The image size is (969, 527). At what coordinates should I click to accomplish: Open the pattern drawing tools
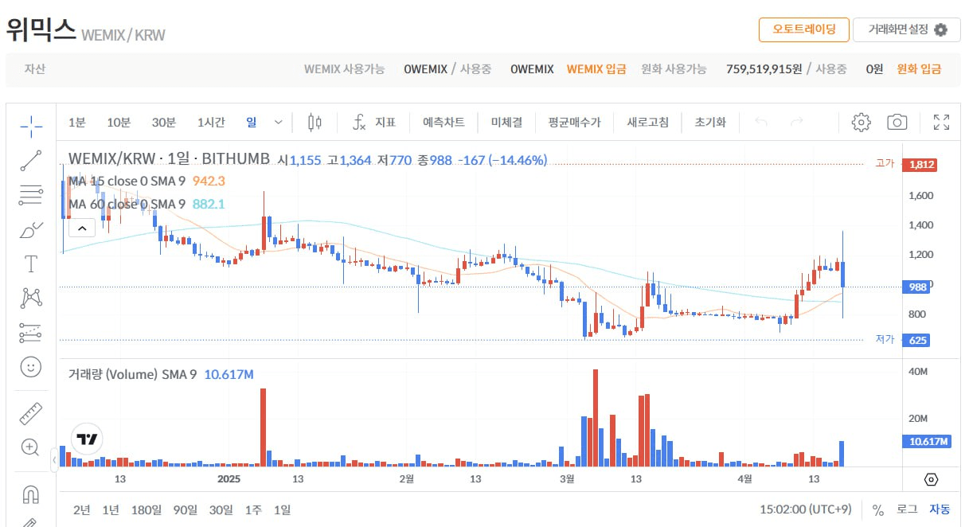tap(31, 299)
